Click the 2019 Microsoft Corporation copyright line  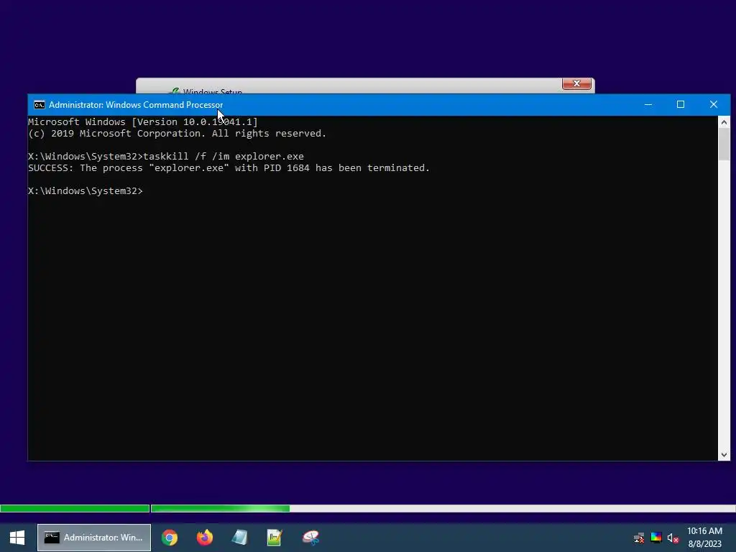click(177, 134)
